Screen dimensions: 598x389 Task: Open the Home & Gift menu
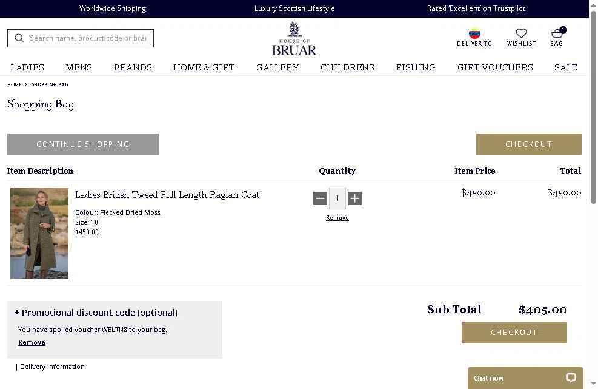click(x=204, y=67)
